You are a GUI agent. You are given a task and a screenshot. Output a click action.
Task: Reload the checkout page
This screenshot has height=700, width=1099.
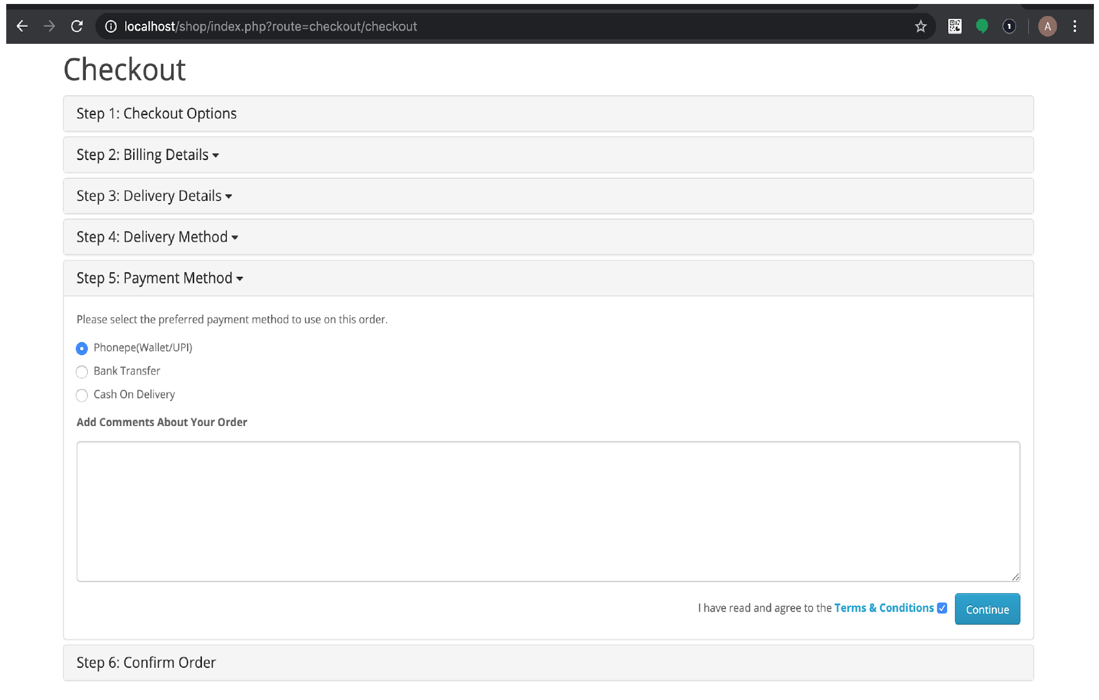[77, 26]
